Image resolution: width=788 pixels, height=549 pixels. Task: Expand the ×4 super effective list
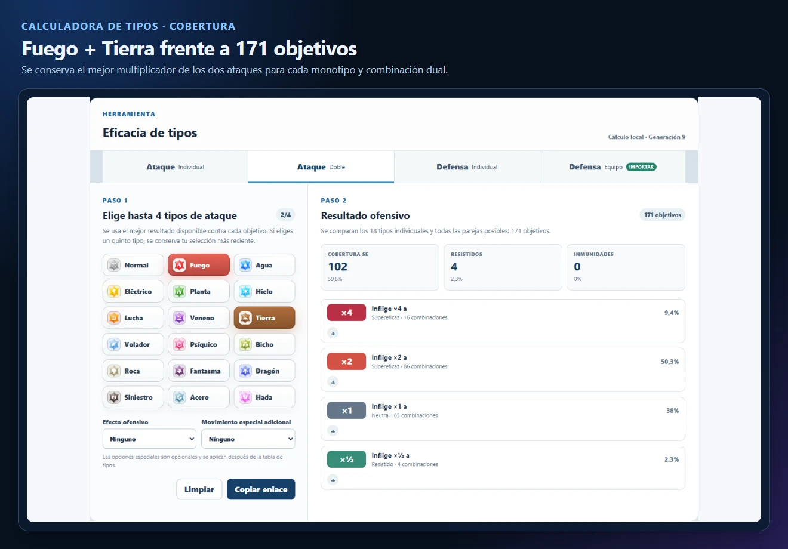(333, 333)
